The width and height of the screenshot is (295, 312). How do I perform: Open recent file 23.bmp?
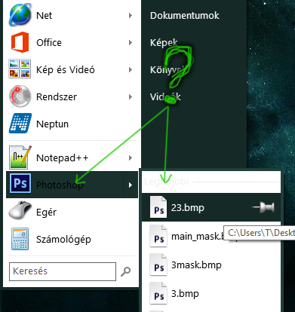211,207
